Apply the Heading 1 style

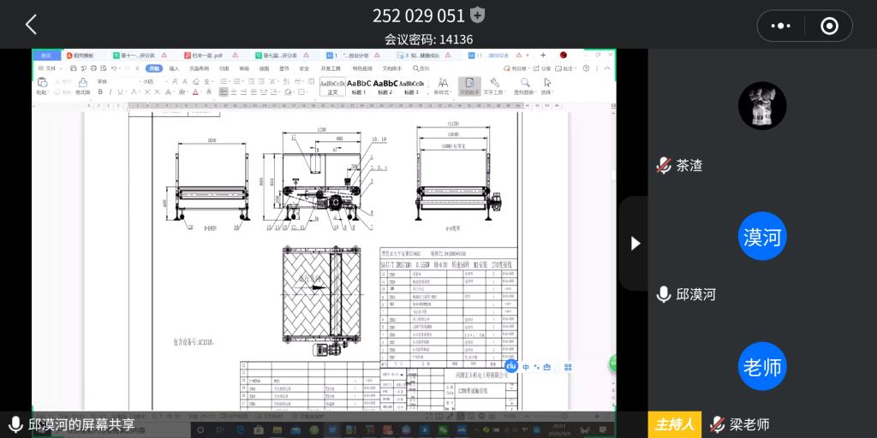359,87
